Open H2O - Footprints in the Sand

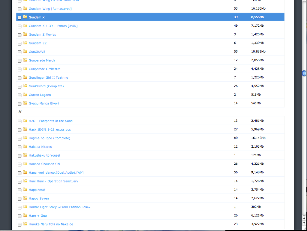click(x=50, y=121)
